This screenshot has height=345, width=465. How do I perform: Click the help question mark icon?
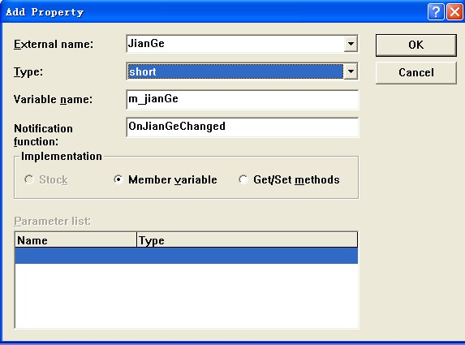click(435, 12)
